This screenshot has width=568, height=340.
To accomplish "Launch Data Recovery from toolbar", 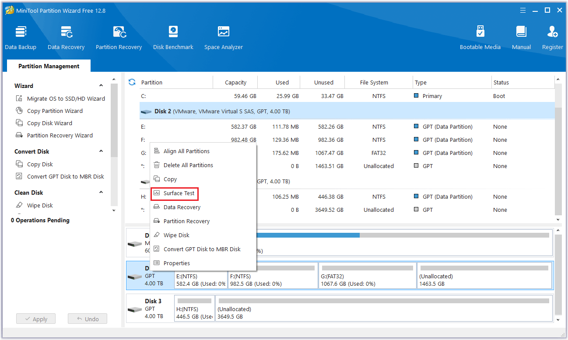I will click(x=66, y=38).
